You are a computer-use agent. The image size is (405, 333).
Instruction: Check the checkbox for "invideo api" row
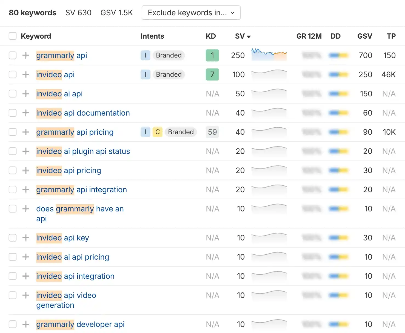(13, 74)
